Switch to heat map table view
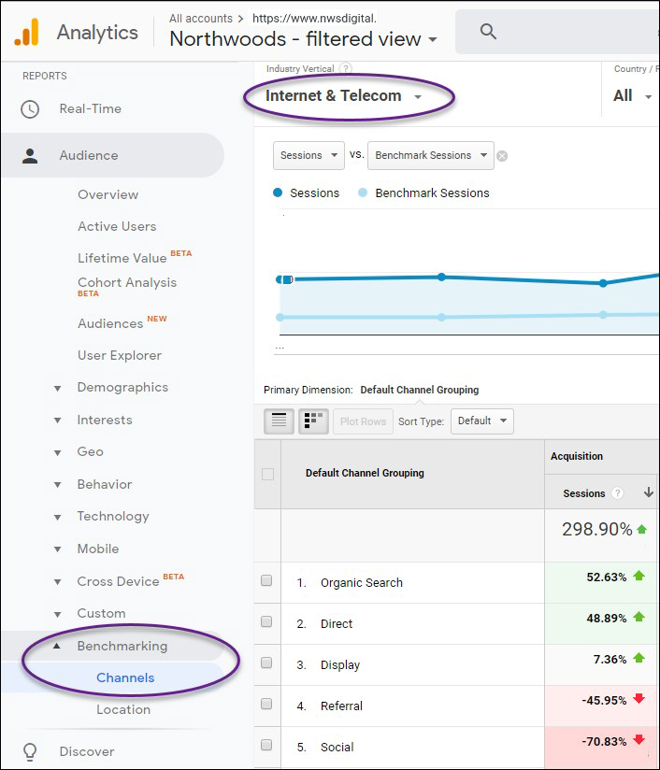This screenshot has width=660, height=770. (x=313, y=421)
